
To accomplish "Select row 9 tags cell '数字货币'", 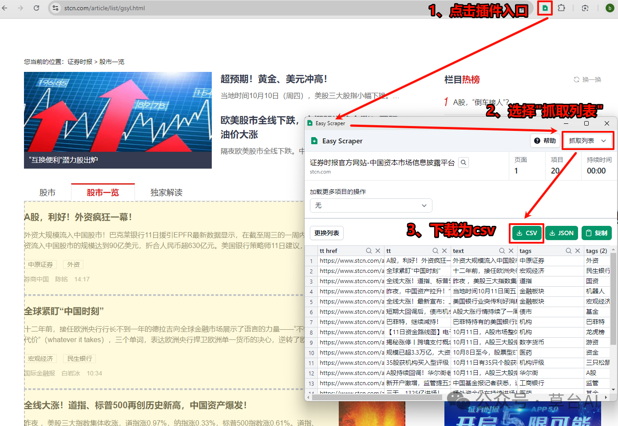I will point(551,343).
